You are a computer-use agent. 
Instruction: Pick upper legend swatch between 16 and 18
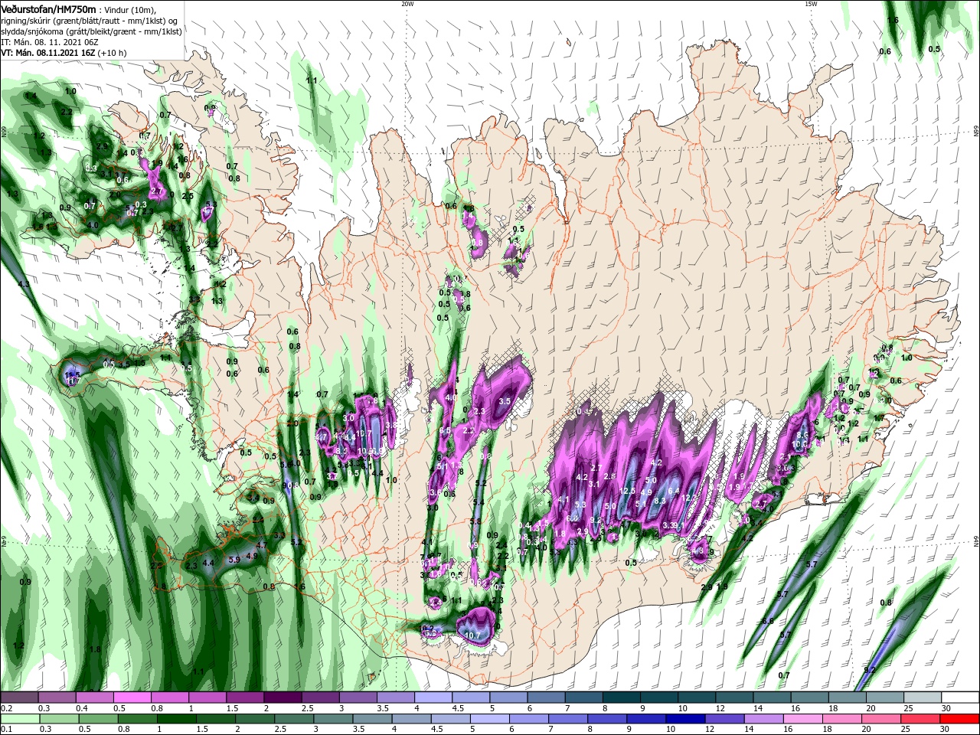click(x=810, y=697)
